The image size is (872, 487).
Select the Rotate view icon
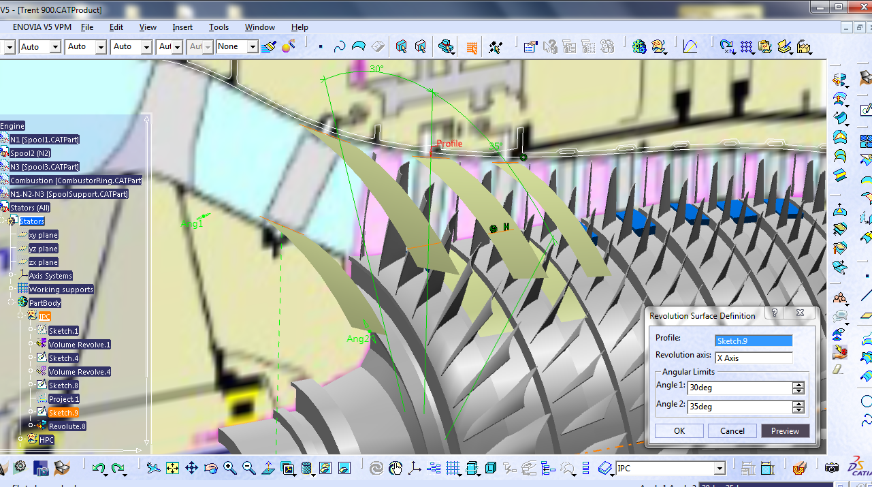tap(210, 468)
